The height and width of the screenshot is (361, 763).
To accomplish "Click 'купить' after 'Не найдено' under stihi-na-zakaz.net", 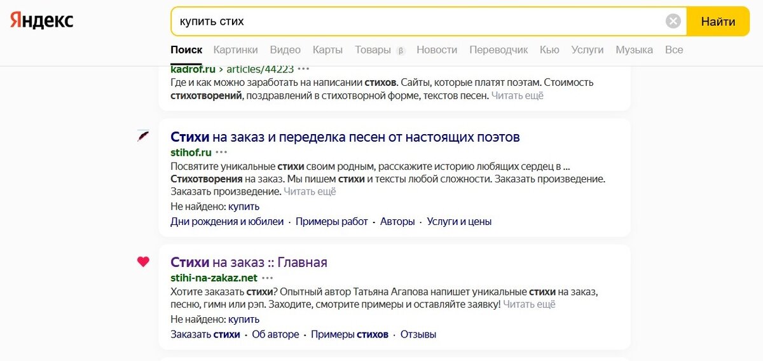I will click(244, 319).
